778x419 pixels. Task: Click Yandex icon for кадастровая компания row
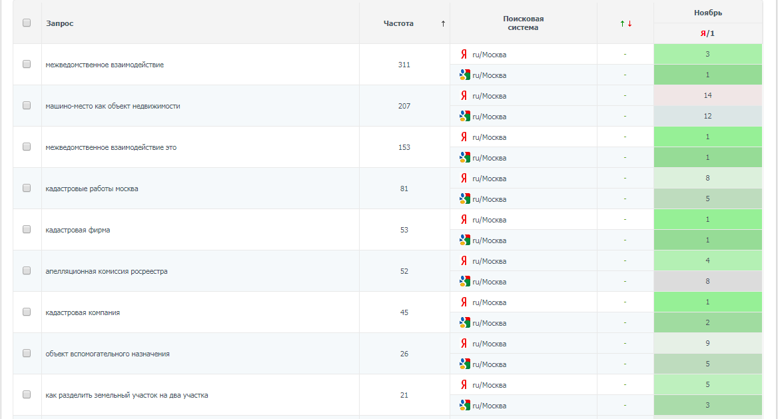[x=464, y=302]
